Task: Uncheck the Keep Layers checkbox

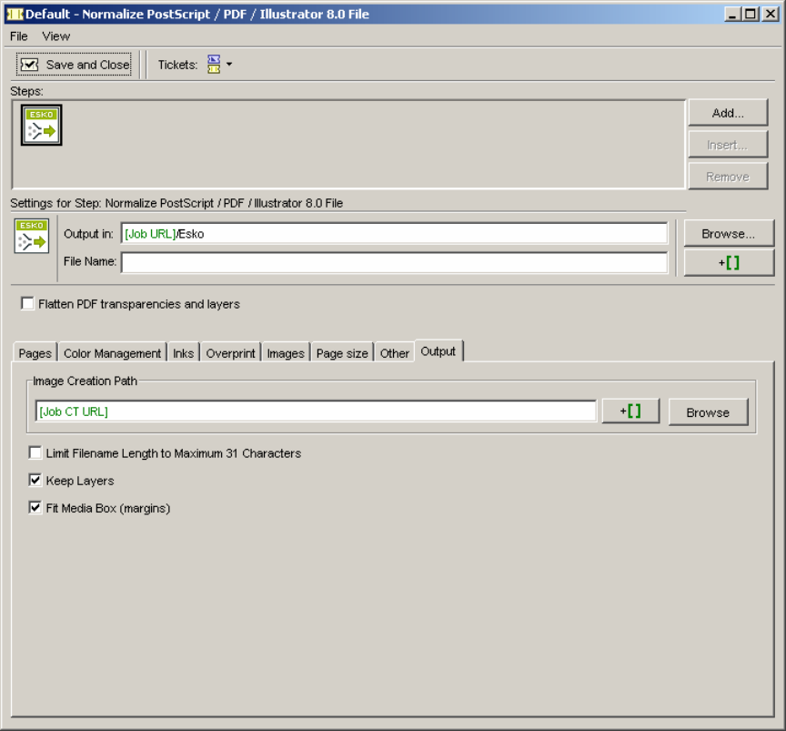Action: pyautogui.click(x=35, y=481)
